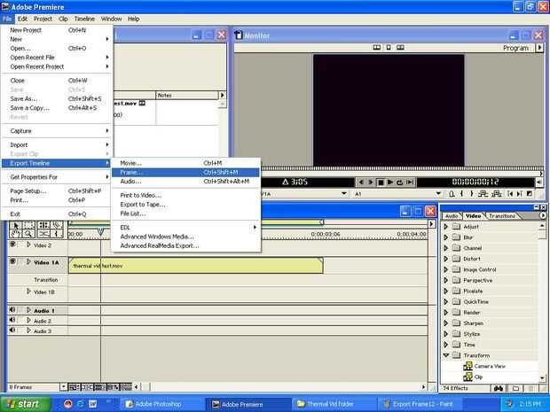Viewport: 550px width, 412px height.
Task: Click the New Folder icon in Effects palette
Action: tap(515, 388)
